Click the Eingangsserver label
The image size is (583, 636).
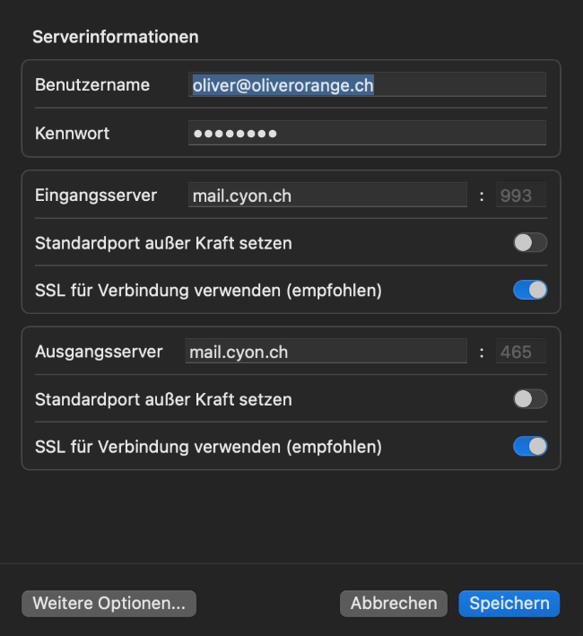(96, 196)
